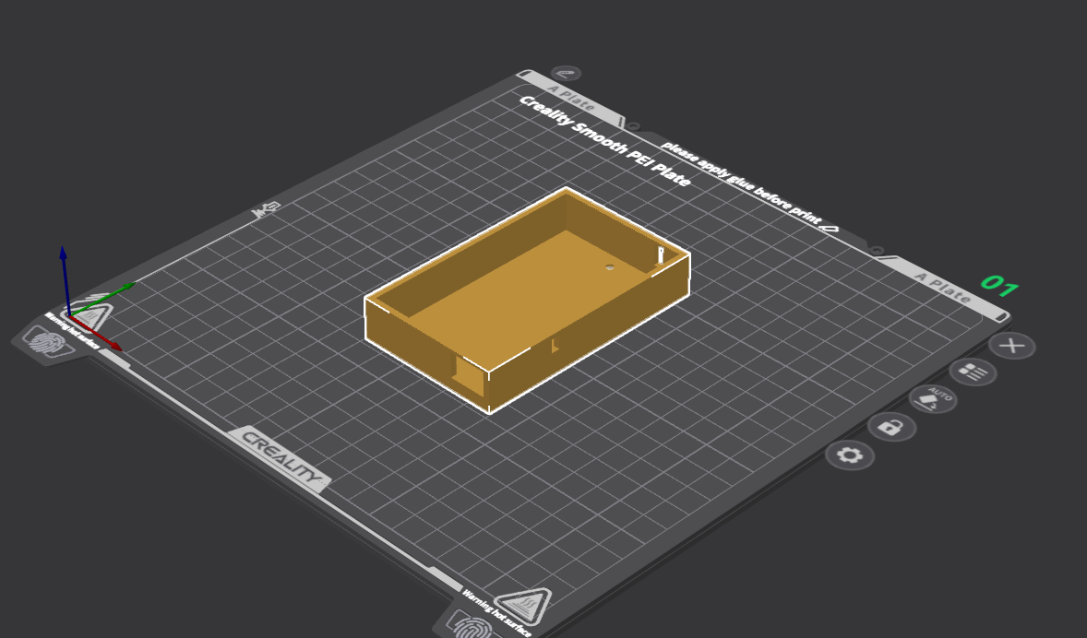Click the green 01 plate number
This screenshot has width=1087, height=638.
999,285
